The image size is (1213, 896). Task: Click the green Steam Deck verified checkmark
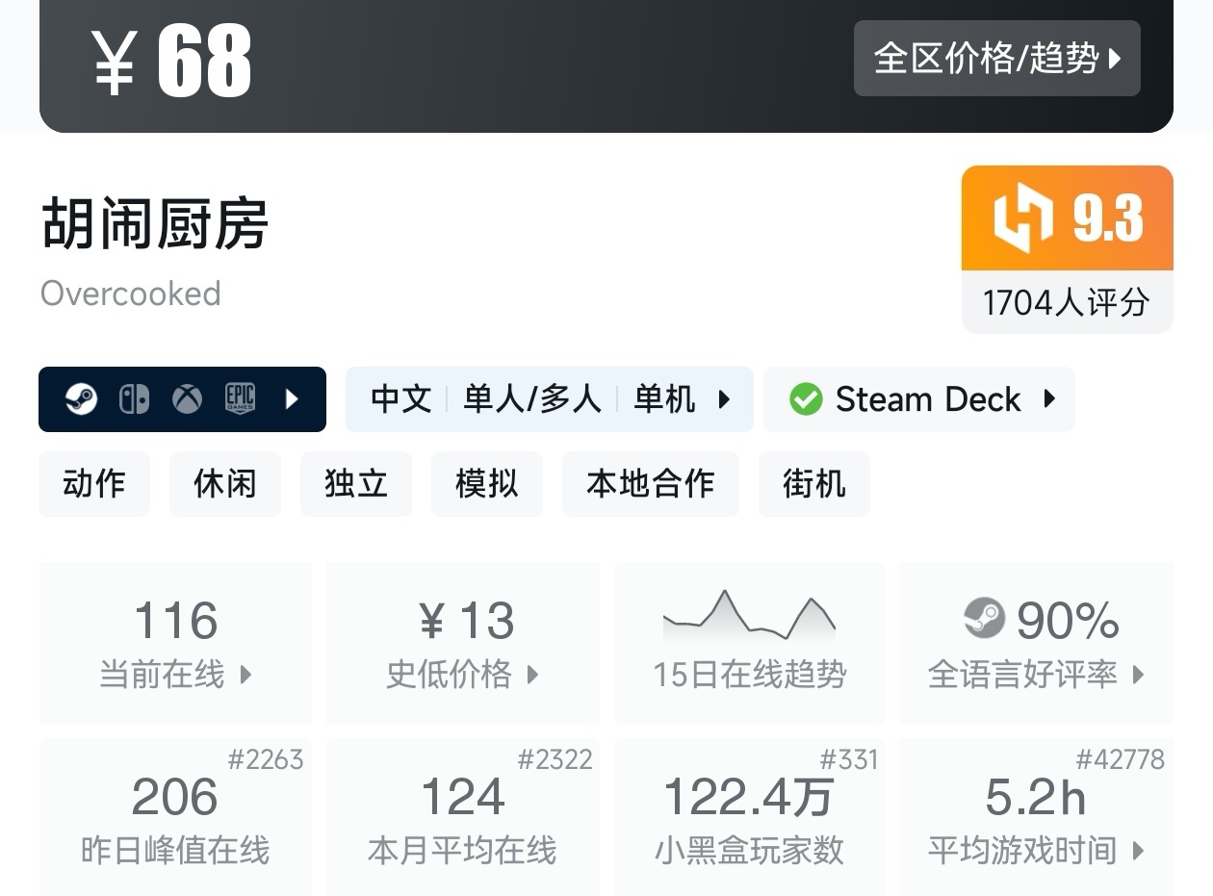[x=806, y=399]
